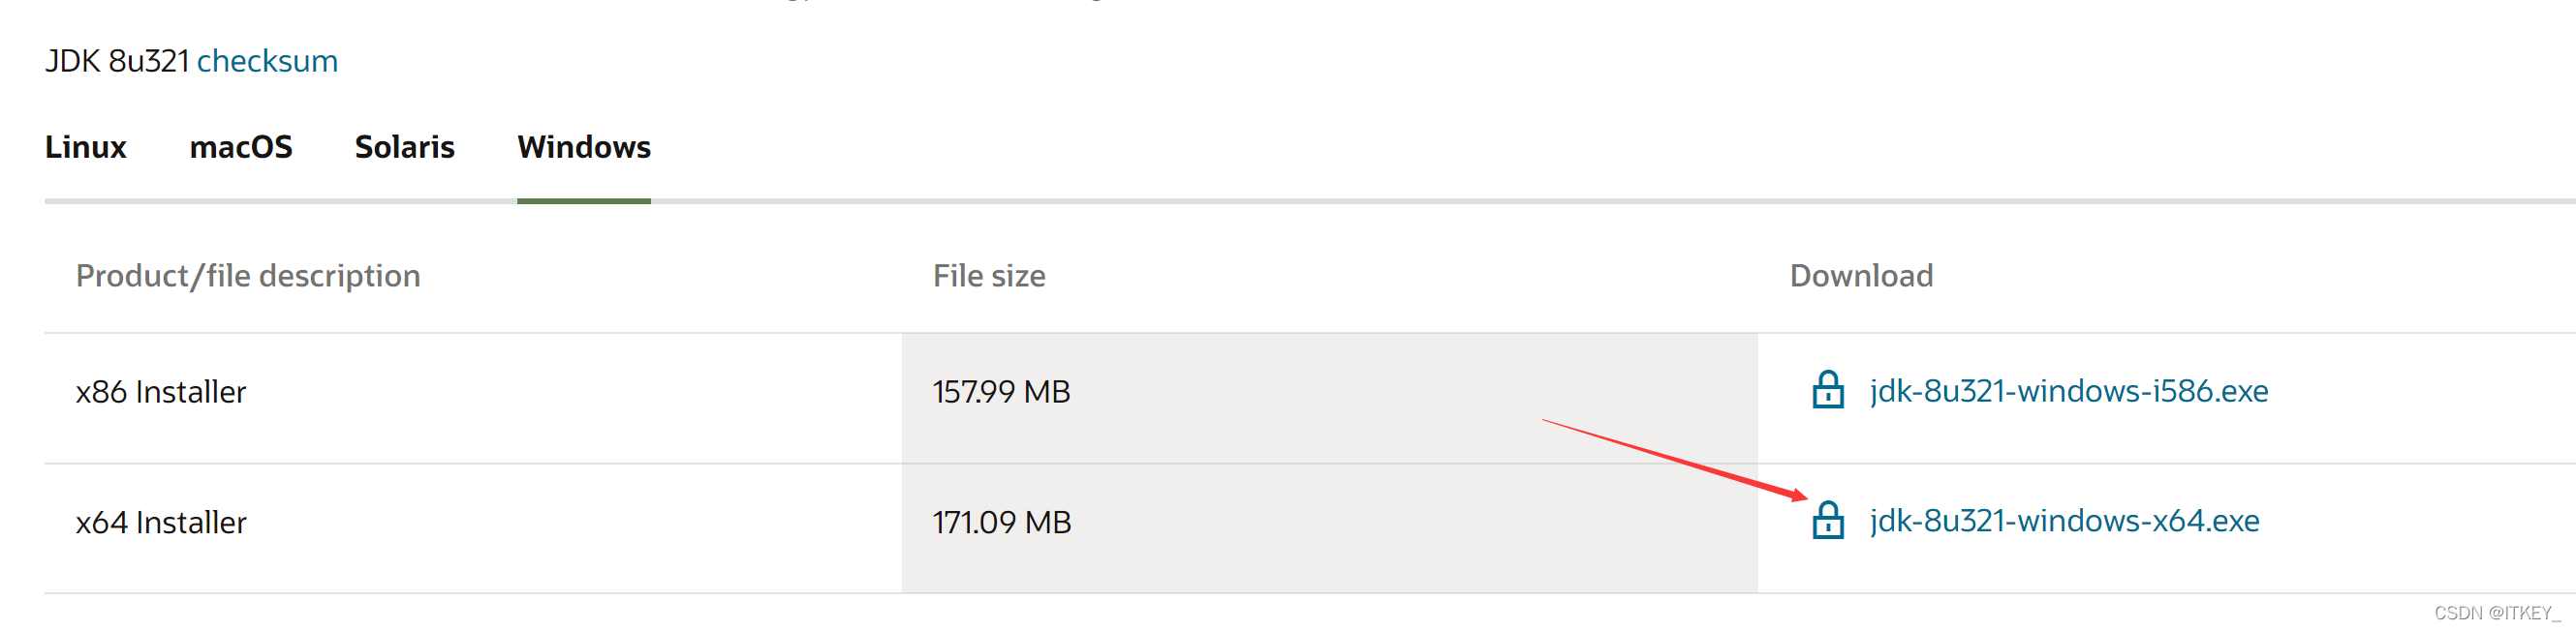
Task: Open the checksum link
Action: pyautogui.click(x=267, y=61)
